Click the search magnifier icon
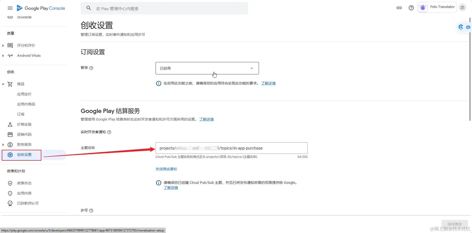This screenshot has height=233, width=472. (89, 8)
